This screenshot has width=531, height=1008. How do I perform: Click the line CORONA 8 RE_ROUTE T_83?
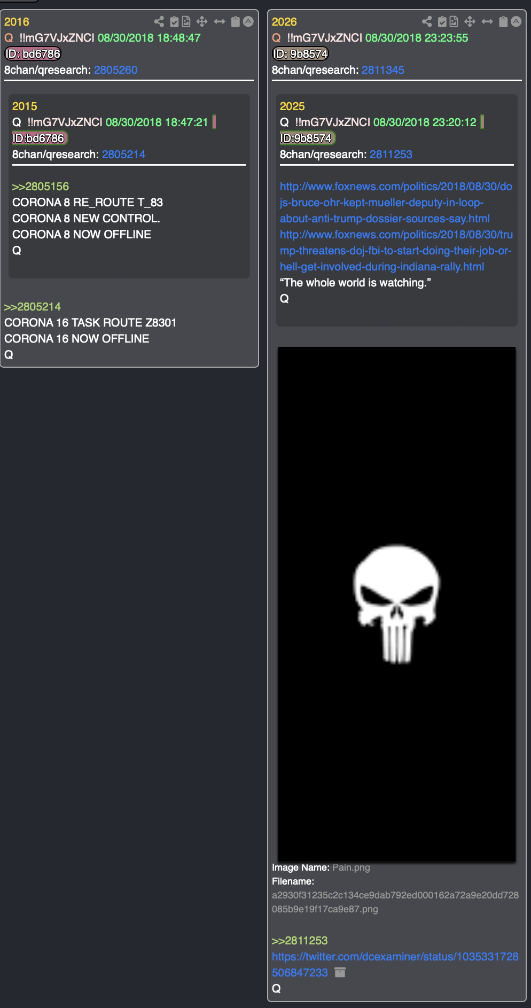point(88,203)
